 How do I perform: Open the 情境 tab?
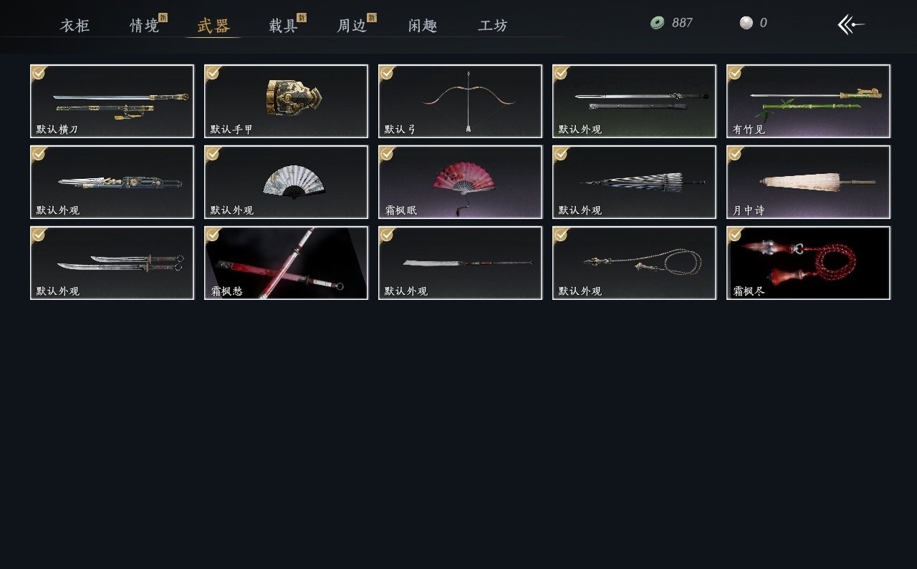[145, 26]
